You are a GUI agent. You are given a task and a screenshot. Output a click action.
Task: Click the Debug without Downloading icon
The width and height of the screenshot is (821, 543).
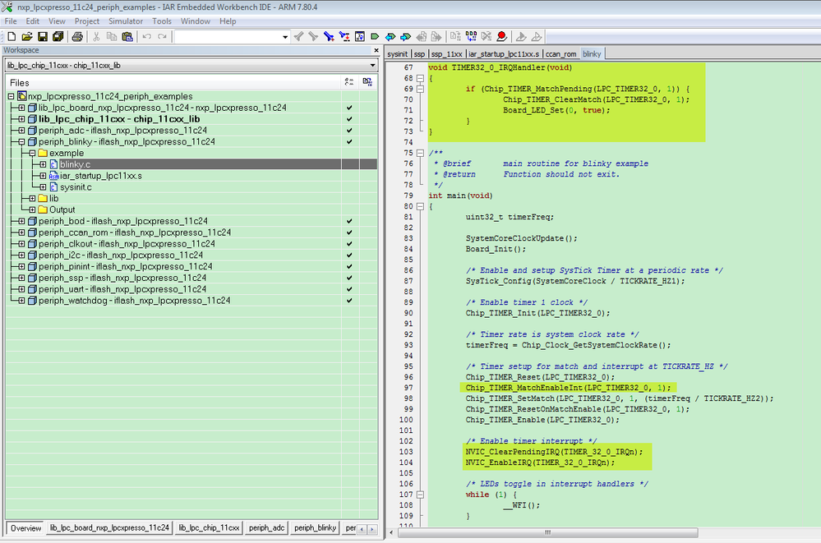[536, 37]
